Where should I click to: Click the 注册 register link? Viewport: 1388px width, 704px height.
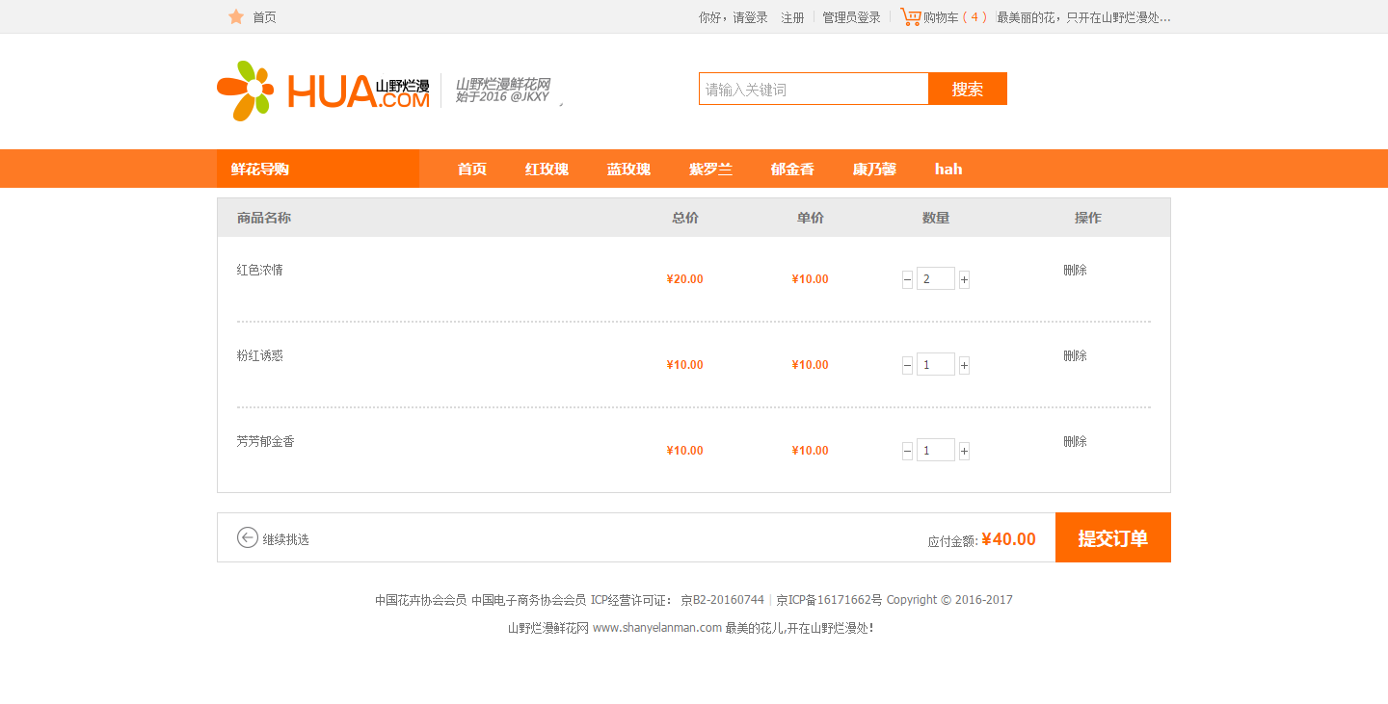pos(792,17)
